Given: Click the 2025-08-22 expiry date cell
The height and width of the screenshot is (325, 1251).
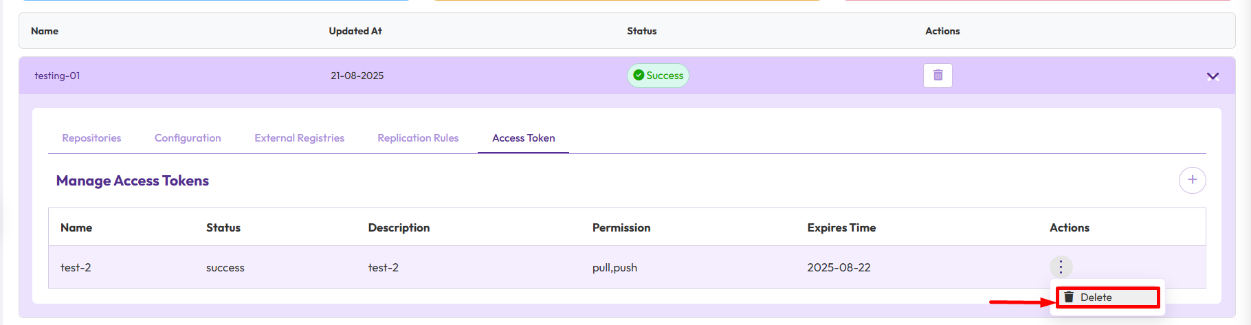Looking at the screenshot, I should coord(839,267).
